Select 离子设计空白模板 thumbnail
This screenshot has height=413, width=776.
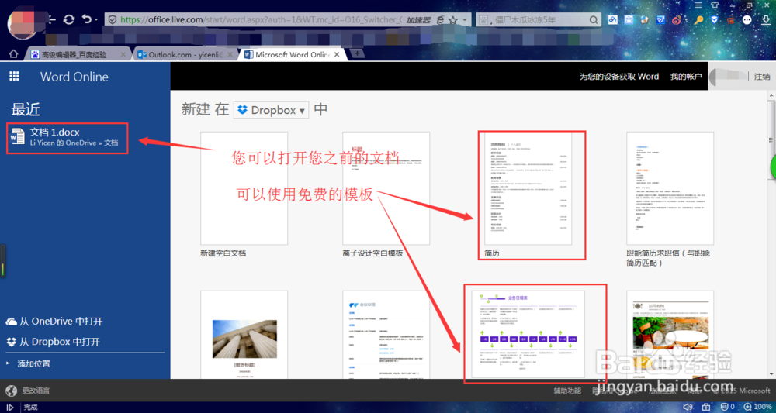click(386, 188)
